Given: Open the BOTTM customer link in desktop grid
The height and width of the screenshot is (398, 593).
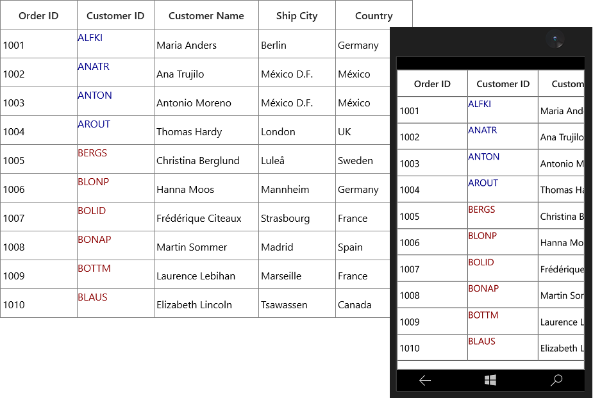Looking at the screenshot, I should click(x=94, y=269).
